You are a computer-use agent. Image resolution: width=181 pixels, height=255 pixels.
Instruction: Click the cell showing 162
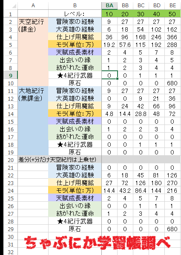173,29
